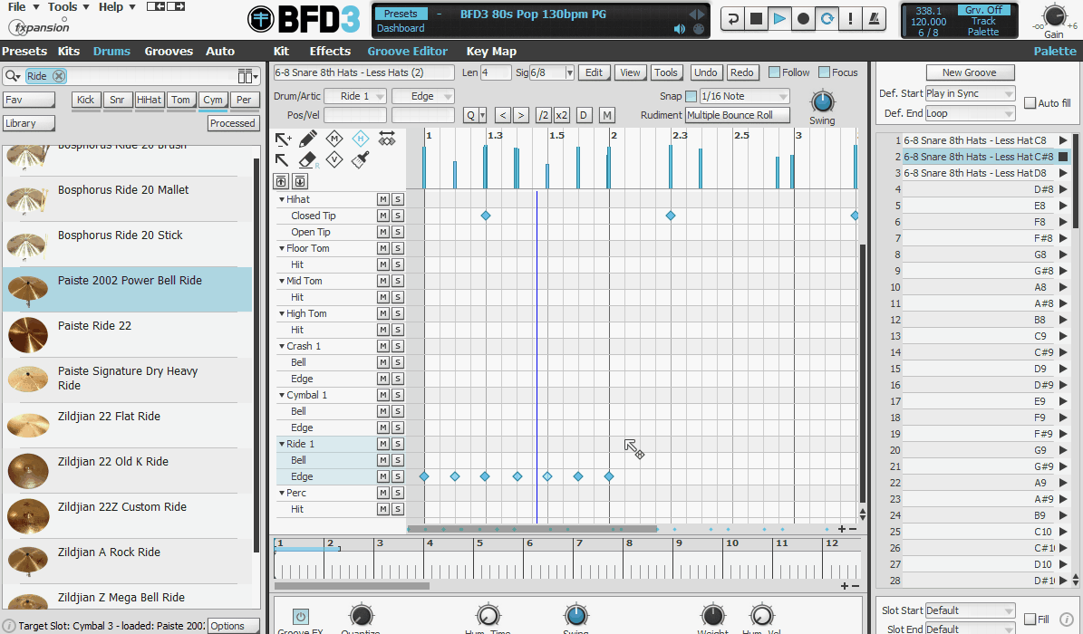Select the eraser tool
The height and width of the screenshot is (634, 1083).
pyautogui.click(x=308, y=160)
